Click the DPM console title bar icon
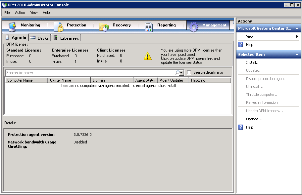Image resolution: width=302 pixels, height=195 pixels. pos(4,5)
